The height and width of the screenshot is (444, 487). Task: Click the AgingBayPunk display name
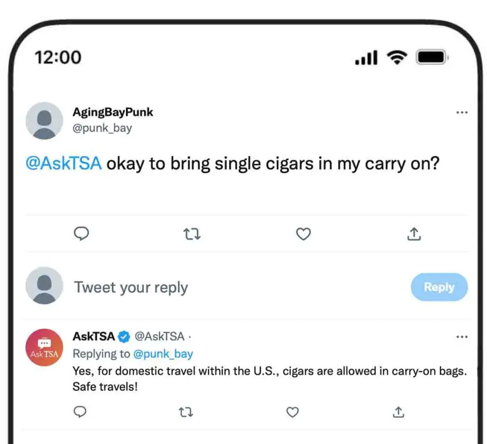(113, 112)
